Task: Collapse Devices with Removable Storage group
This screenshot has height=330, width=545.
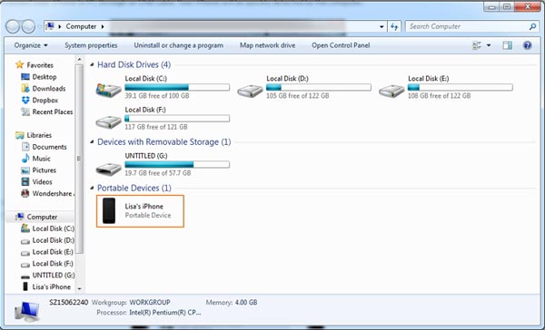Action: (x=92, y=141)
